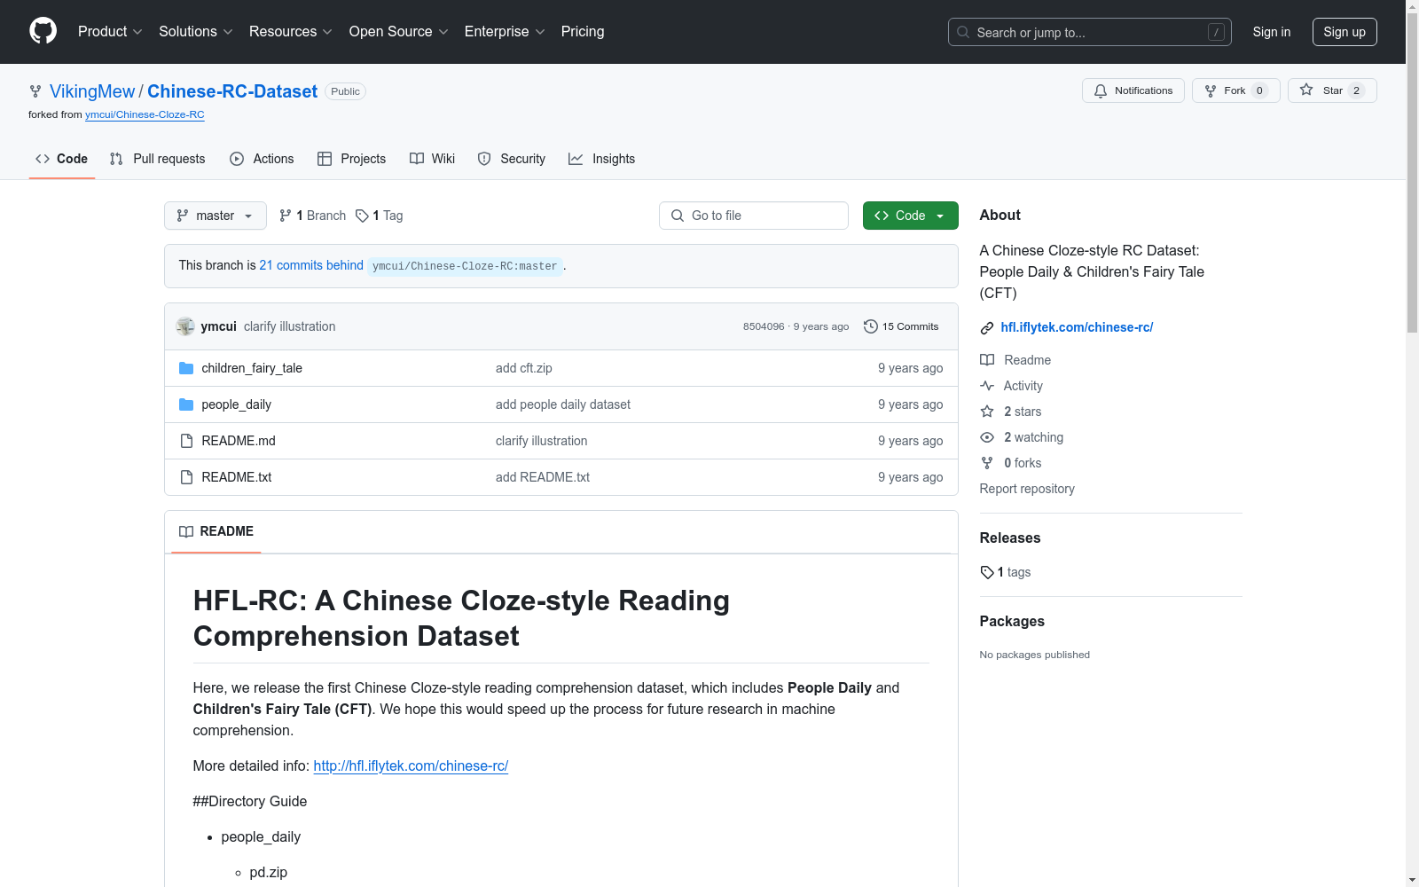This screenshot has height=887, width=1419.
Task: Click the people_daily folder icon
Action: [x=186, y=404]
